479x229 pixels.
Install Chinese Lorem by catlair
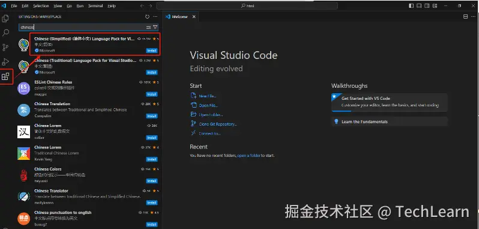tap(151, 138)
